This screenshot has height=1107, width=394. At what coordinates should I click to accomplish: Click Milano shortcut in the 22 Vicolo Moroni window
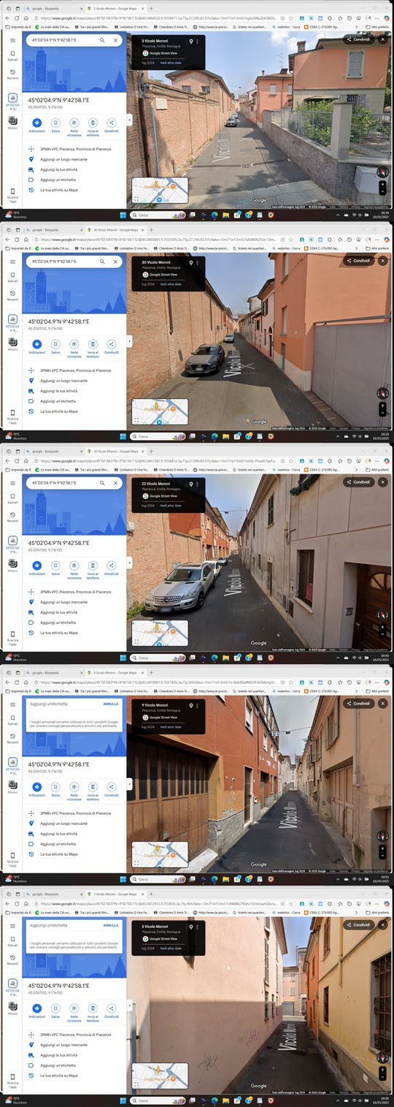pos(12,566)
